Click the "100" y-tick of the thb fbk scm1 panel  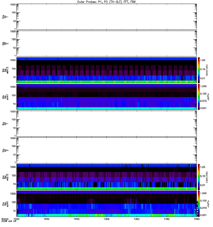(14, 95)
